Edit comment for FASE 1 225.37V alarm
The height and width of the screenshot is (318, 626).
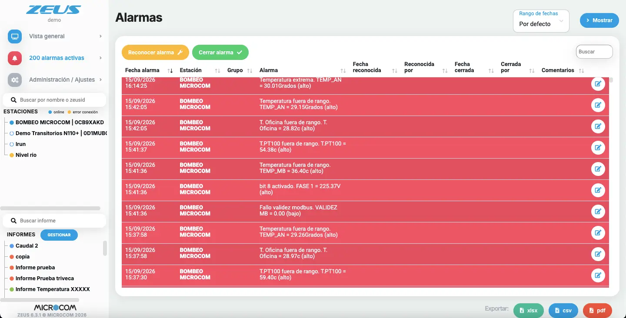pos(598,190)
